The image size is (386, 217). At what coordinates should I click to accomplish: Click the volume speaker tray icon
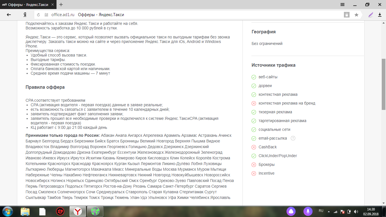tap(356, 211)
